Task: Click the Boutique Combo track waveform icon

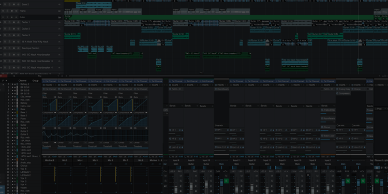Action: tap(59, 48)
